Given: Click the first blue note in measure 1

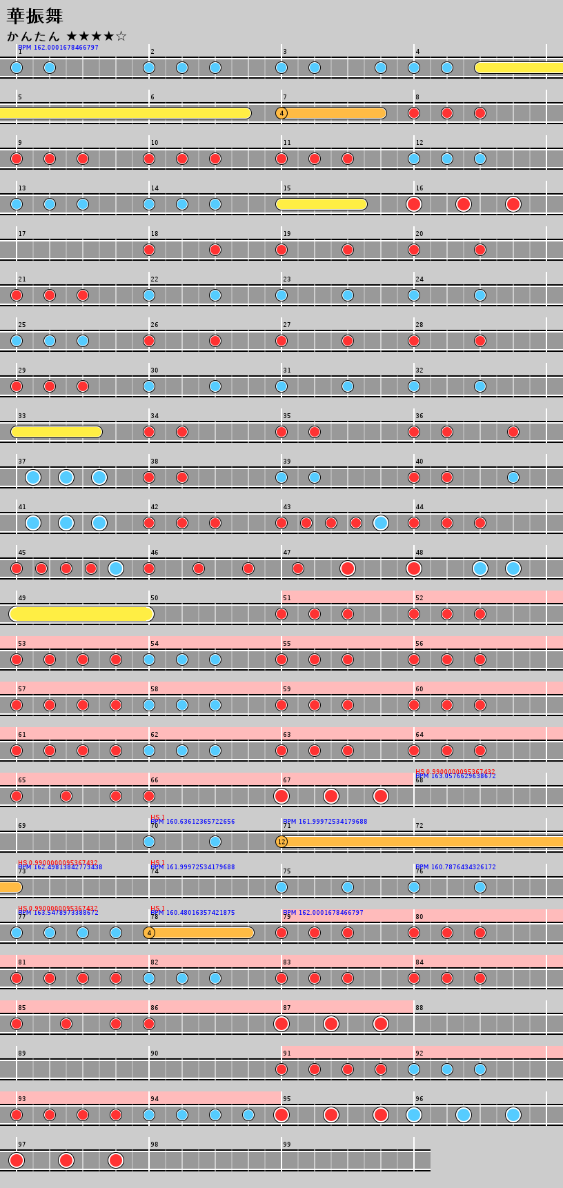Looking at the screenshot, I should [x=17, y=68].
